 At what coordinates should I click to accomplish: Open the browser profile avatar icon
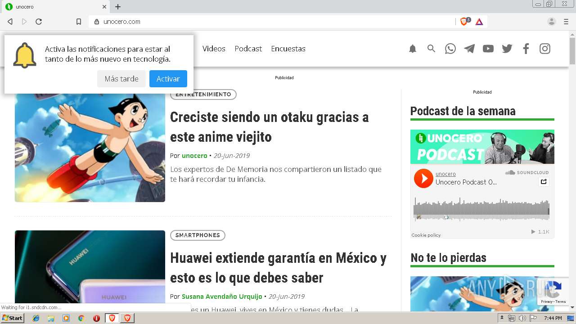tap(552, 22)
